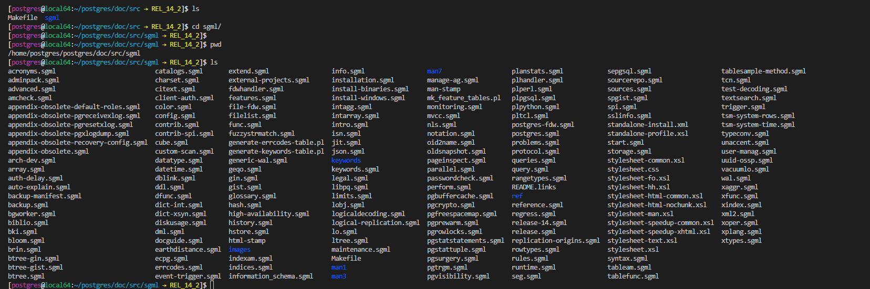
Task: Select appendix-obsolete-recovery-config.sgml entry
Action: point(78,143)
